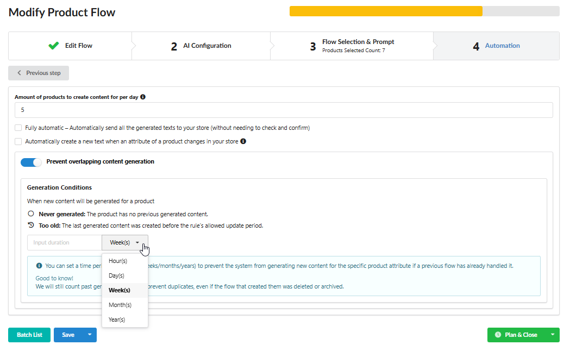This screenshot has height=351, width=570.
Task: Click the Input duration field
Action: point(65,243)
